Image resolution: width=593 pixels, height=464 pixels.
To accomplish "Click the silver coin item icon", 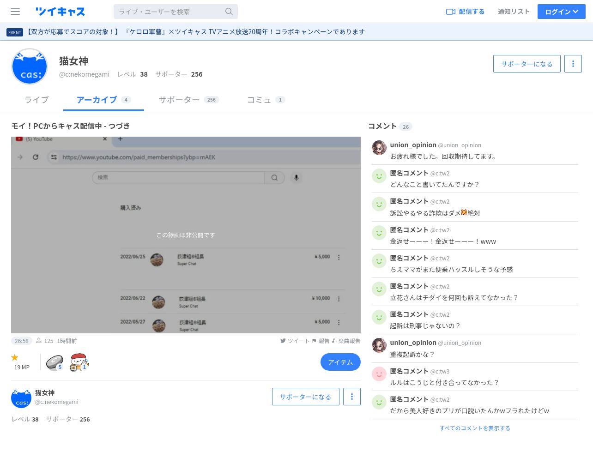I will click(54, 362).
